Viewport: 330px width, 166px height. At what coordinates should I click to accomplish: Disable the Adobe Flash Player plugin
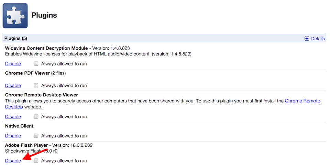tap(13, 160)
